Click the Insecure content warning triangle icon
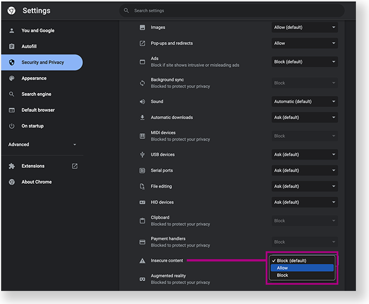Screen dimensions: 369x304 coord(142,261)
